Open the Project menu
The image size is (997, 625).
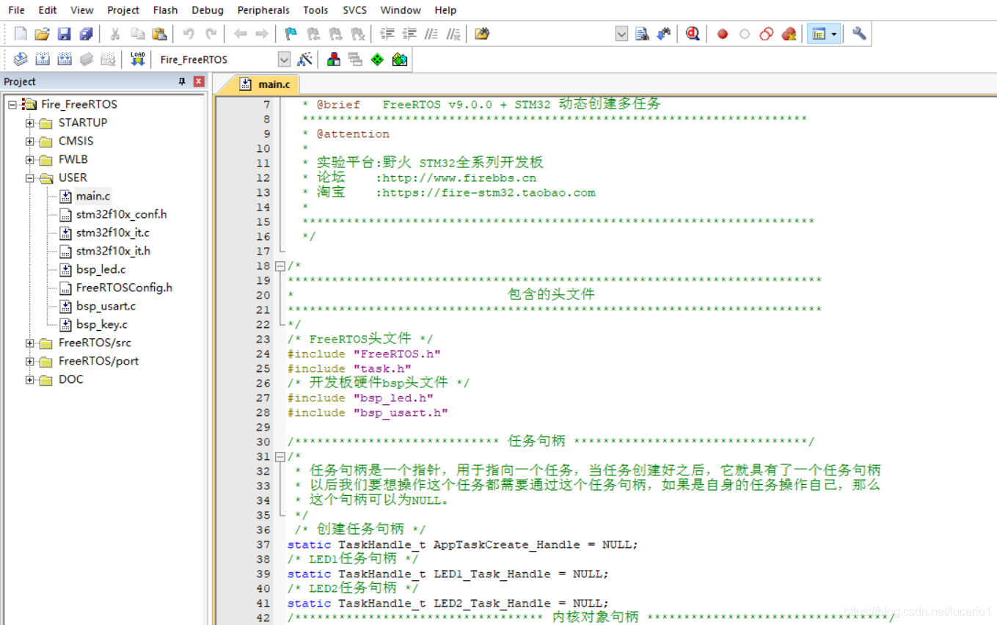click(123, 10)
